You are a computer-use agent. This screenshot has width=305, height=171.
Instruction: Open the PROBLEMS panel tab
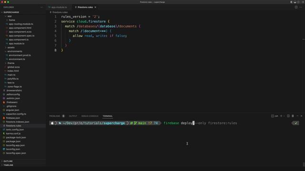pos(55,116)
